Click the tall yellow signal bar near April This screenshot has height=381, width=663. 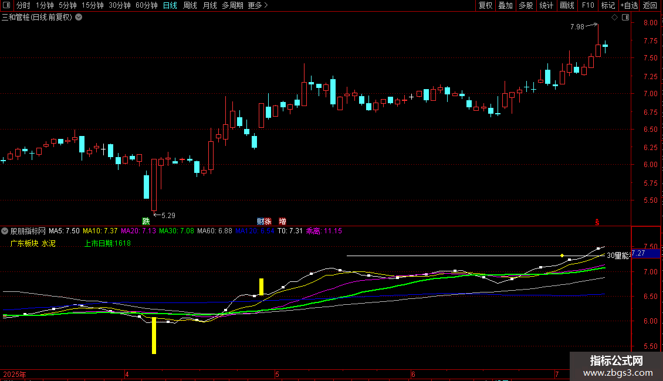(x=154, y=335)
